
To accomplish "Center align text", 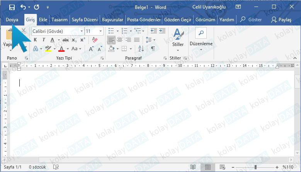I will tap(120, 40).
